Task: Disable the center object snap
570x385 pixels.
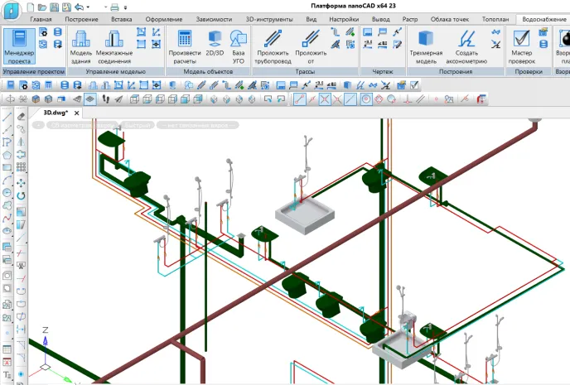Action: (x=365, y=99)
